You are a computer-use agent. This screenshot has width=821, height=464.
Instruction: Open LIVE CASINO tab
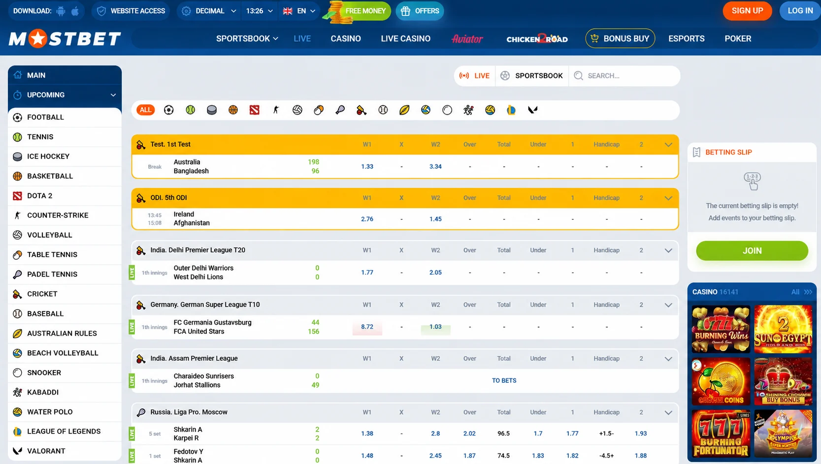coord(405,39)
